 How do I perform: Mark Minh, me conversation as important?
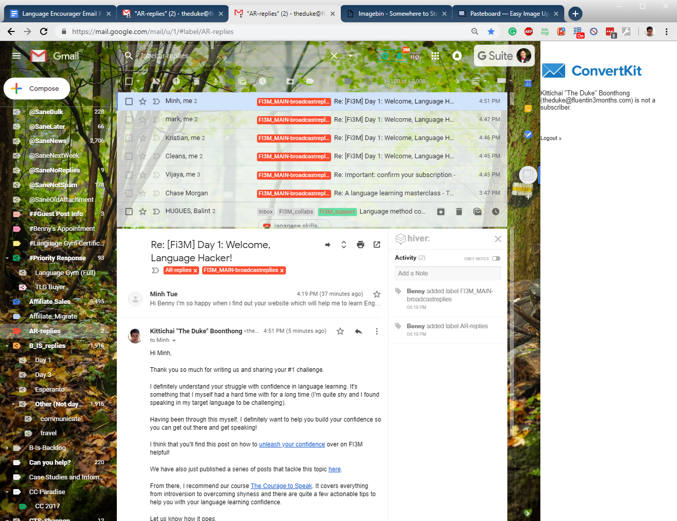[x=156, y=101]
